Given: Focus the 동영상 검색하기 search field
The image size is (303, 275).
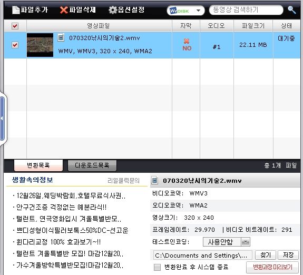Looking at the screenshot, I should point(246,9).
